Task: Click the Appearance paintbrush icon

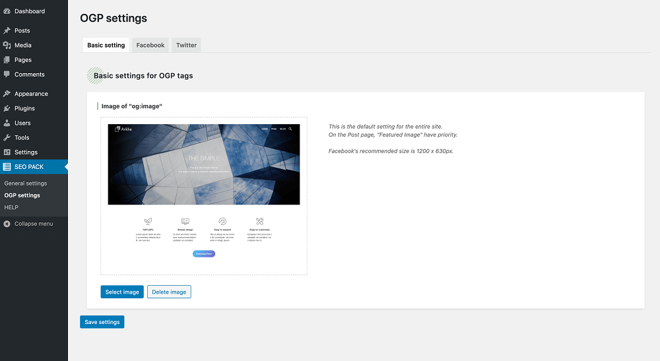Action: click(7, 94)
